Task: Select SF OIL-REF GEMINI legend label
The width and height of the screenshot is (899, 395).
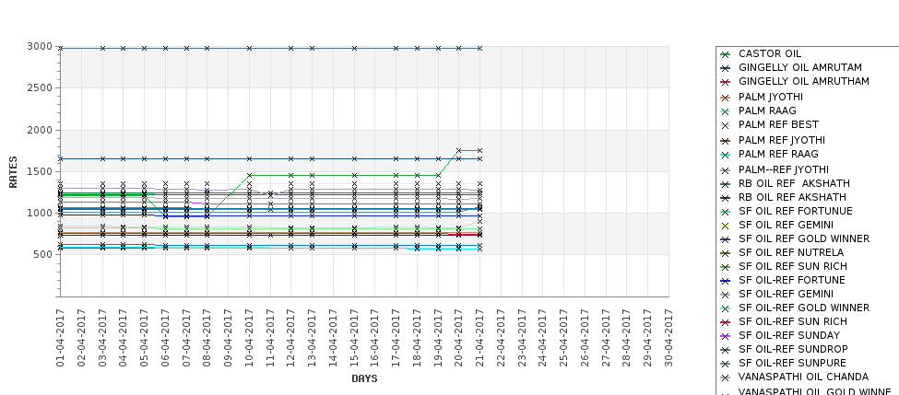Action: click(786, 295)
